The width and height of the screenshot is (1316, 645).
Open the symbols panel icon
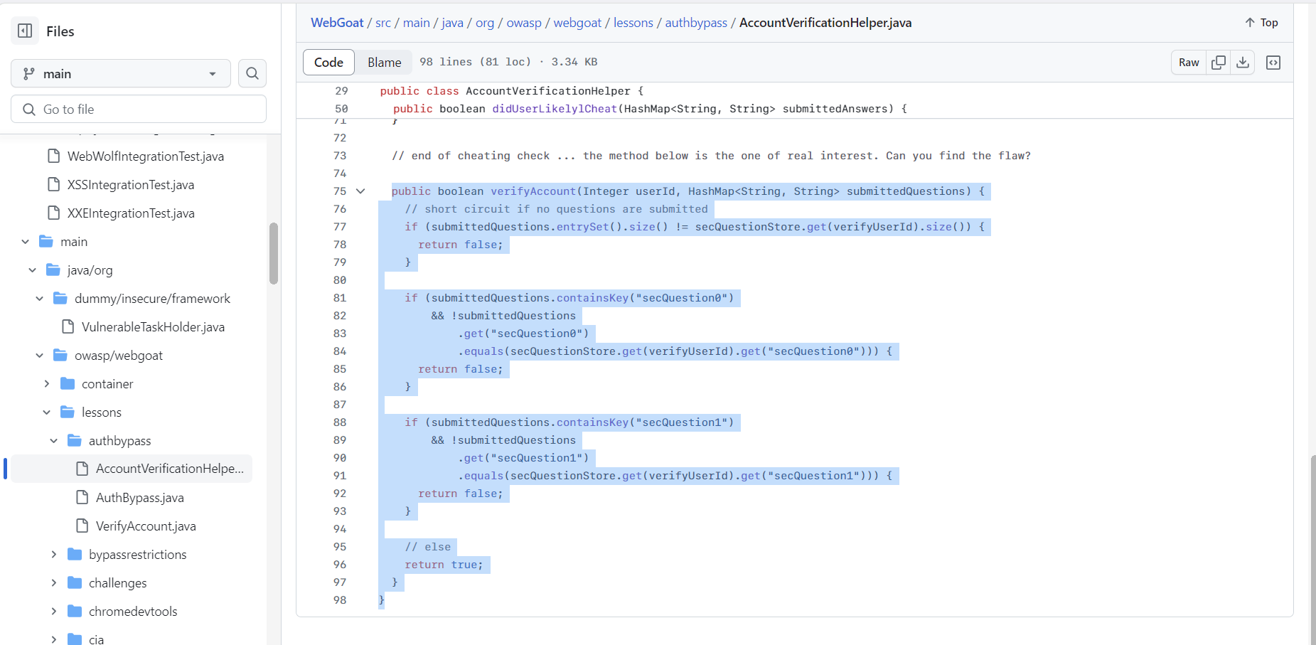pos(1273,63)
